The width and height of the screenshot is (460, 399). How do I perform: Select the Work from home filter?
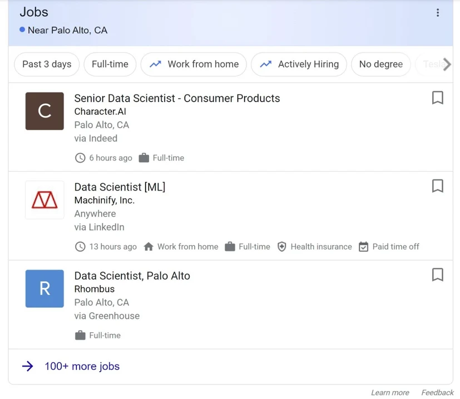tap(194, 64)
